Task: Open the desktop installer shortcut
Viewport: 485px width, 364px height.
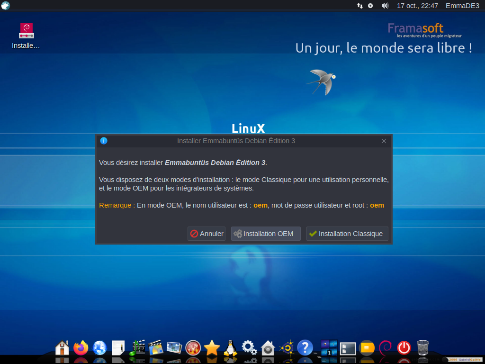Action: pyautogui.click(x=26, y=36)
